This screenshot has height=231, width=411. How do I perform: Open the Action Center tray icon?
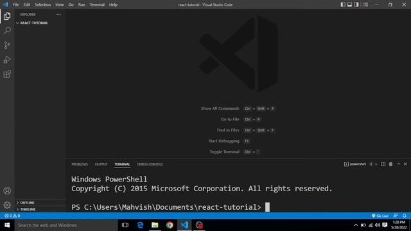pos(385,225)
